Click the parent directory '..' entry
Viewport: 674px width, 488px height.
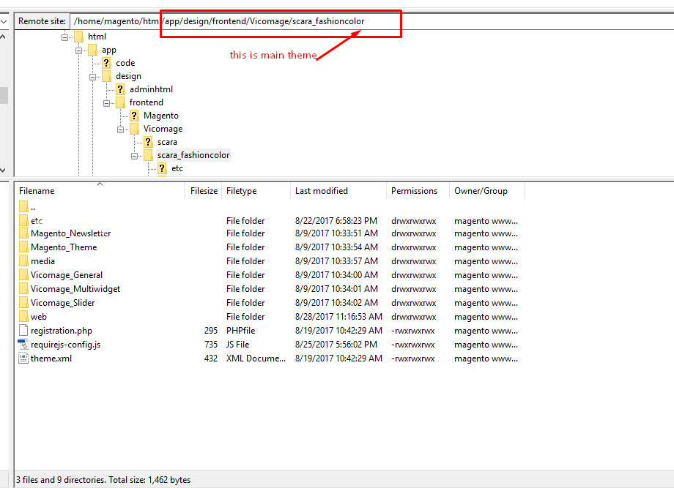click(27, 207)
